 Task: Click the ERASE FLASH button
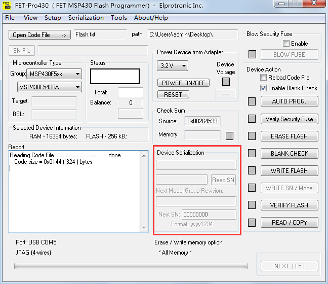point(290,136)
